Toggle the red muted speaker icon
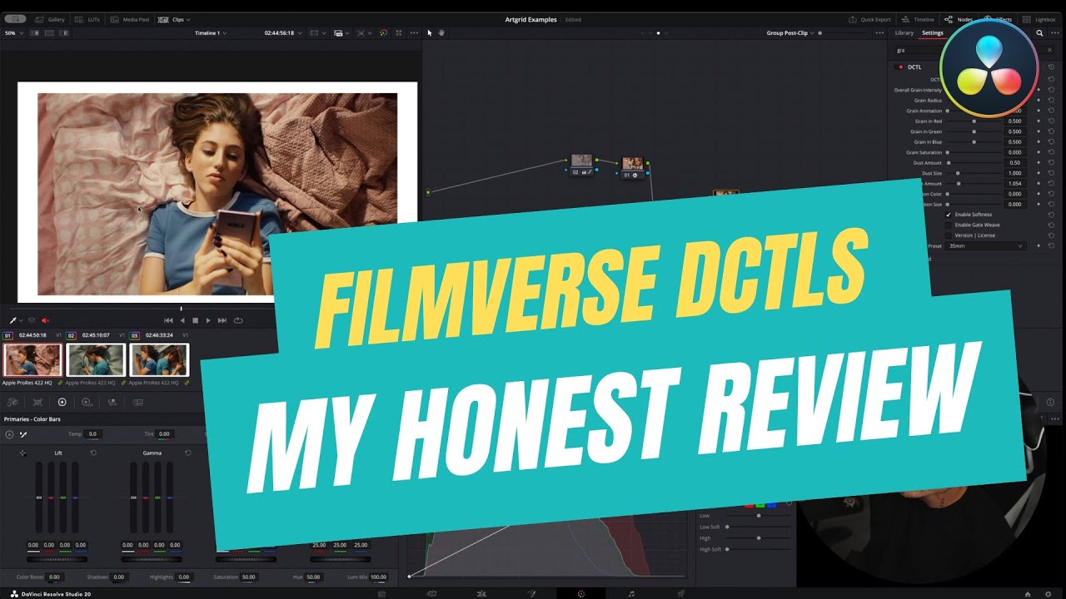This screenshot has height=599, width=1066. pyautogui.click(x=45, y=320)
